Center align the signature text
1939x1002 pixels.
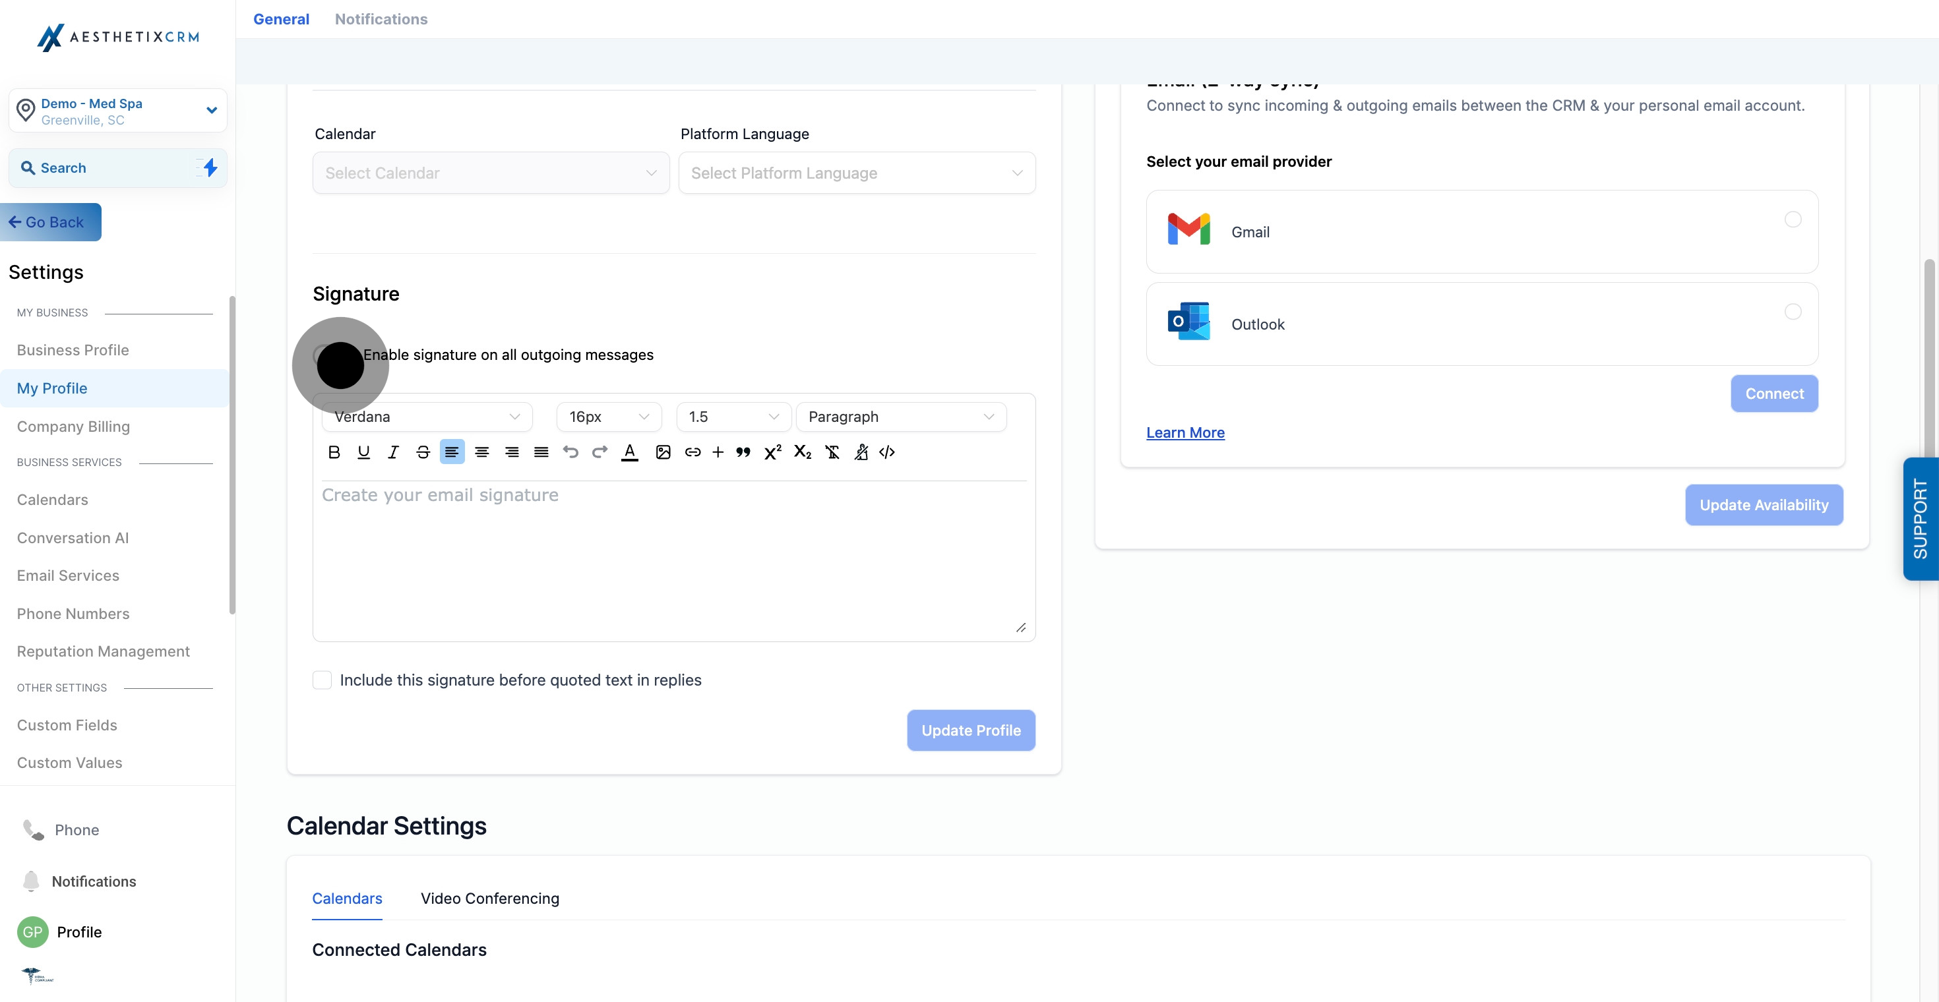[481, 452]
